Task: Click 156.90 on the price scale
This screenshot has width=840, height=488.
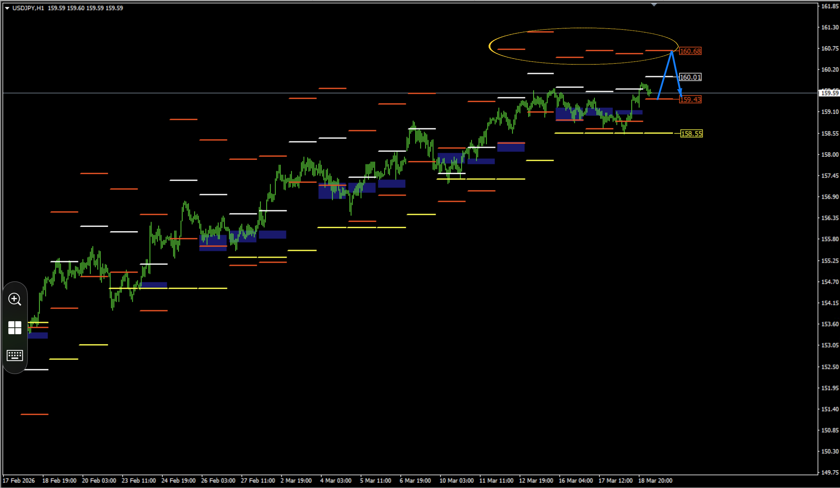Action: click(830, 197)
